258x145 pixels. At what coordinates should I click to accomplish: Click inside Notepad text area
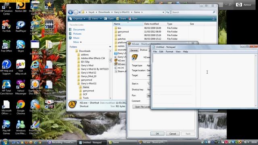click(203, 81)
